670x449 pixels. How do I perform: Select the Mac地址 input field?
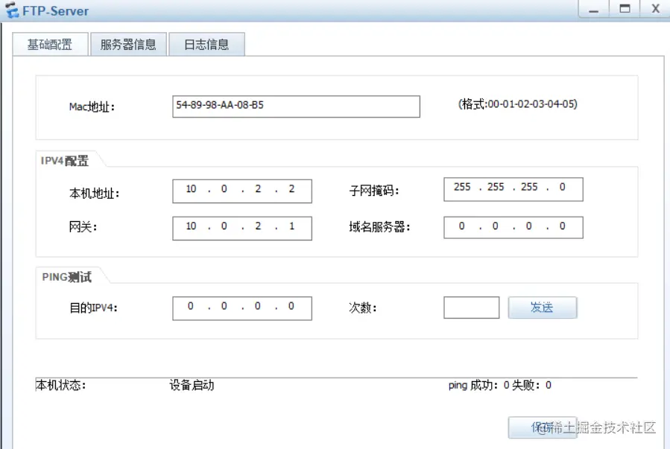coord(294,106)
